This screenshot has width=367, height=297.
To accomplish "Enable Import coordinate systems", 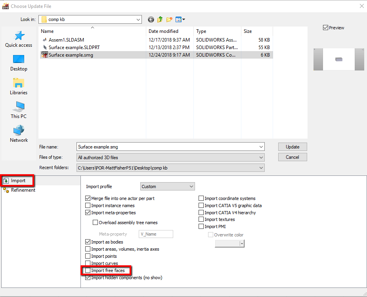I will point(201,198).
